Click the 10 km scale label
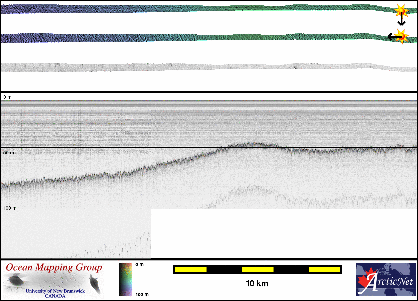Viewport: 418px width, 301px height. pyautogui.click(x=257, y=284)
